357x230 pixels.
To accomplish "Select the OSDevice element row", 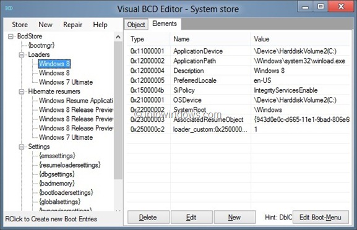I will point(238,100).
